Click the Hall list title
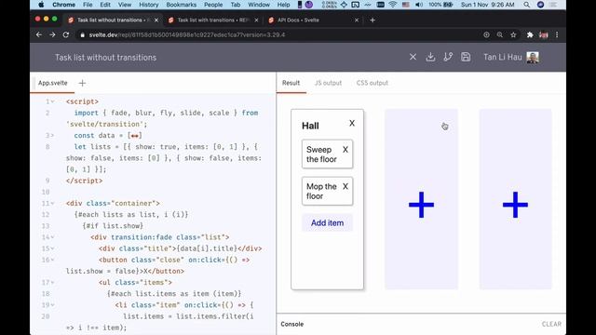 coord(310,126)
